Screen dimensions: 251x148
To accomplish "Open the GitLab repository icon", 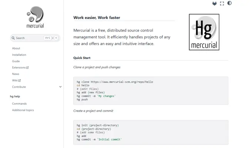I will pos(214,3).
